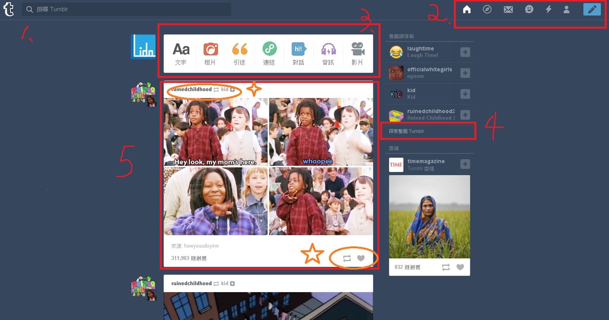Open the Explore compass icon
The width and height of the screenshot is (609, 320).
487,9
